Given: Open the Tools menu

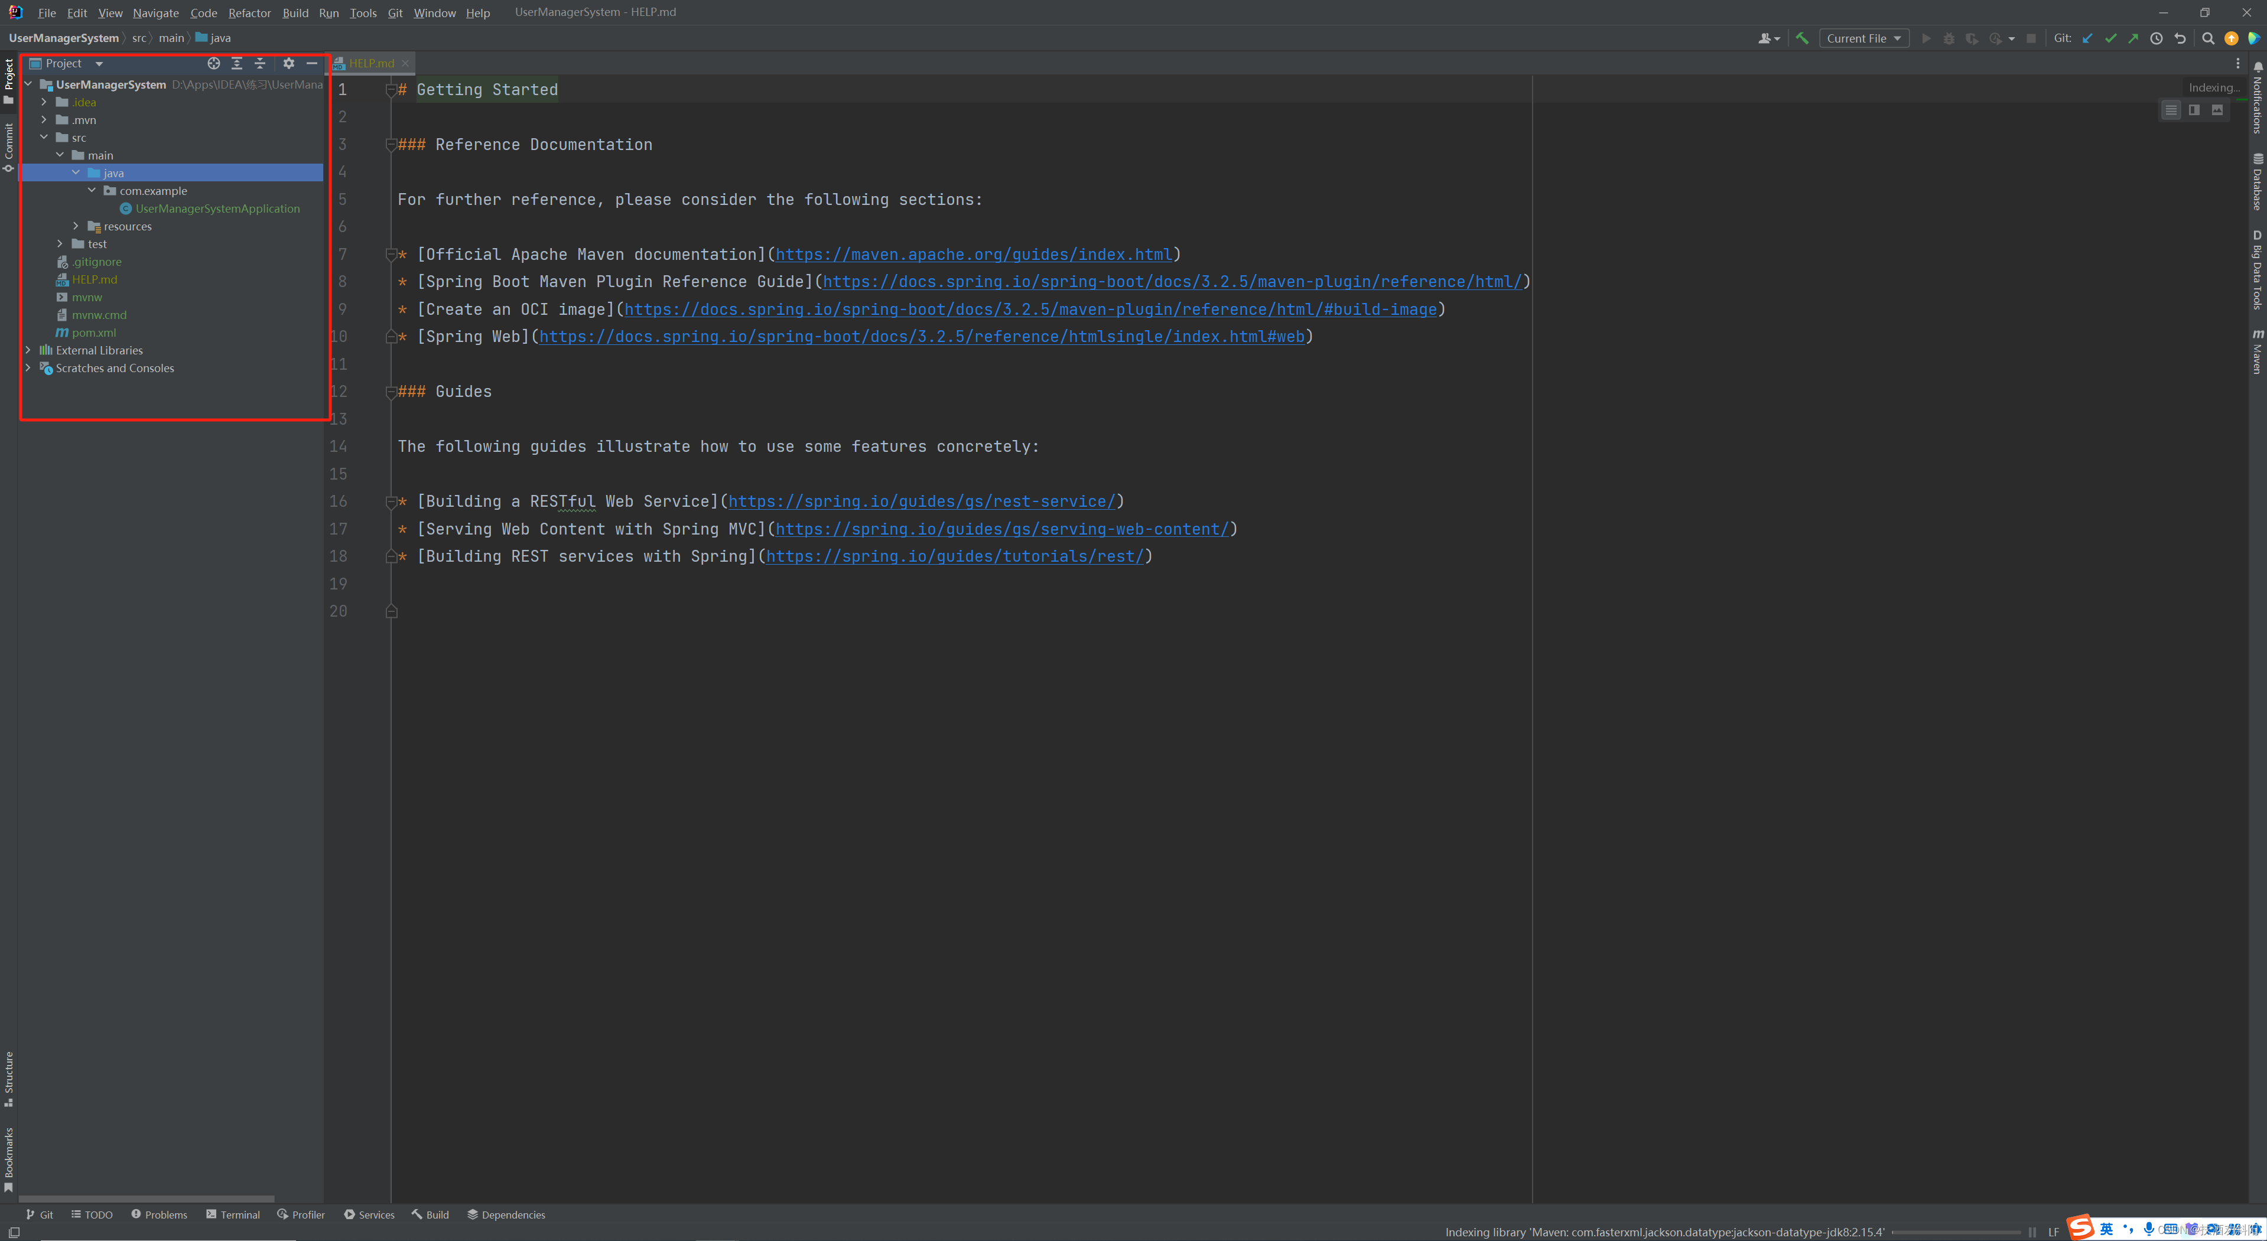Looking at the screenshot, I should click(363, 12).
